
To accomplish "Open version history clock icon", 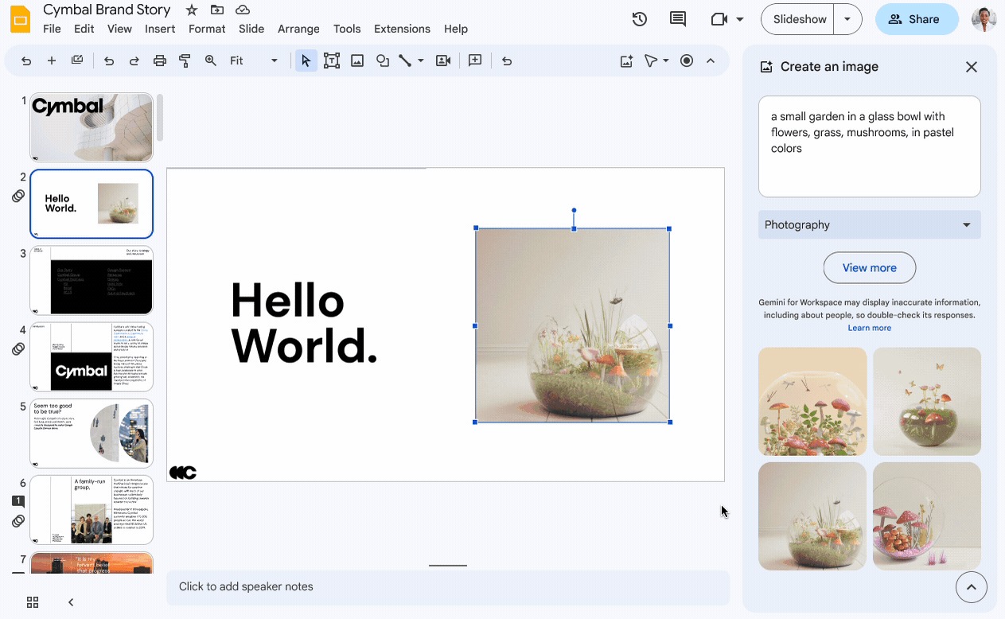I will coord(639,19).
